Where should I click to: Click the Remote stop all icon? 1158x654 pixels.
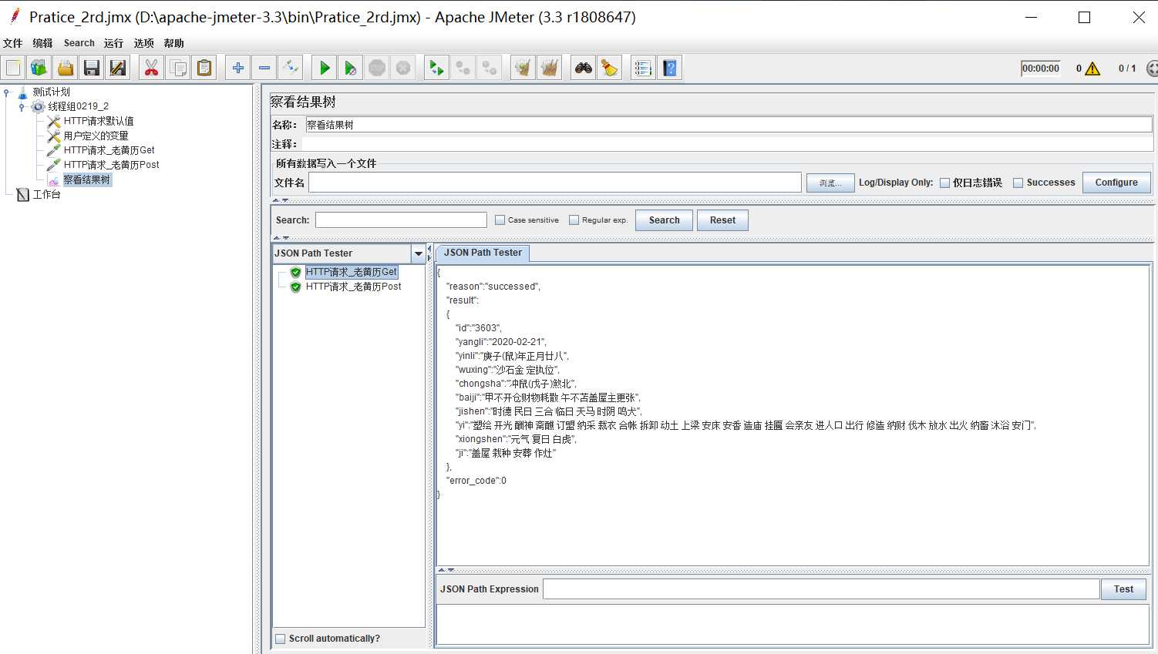pyautogui.click(x=463, y=68)
